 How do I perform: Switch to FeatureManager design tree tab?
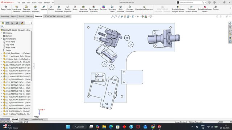3,23
